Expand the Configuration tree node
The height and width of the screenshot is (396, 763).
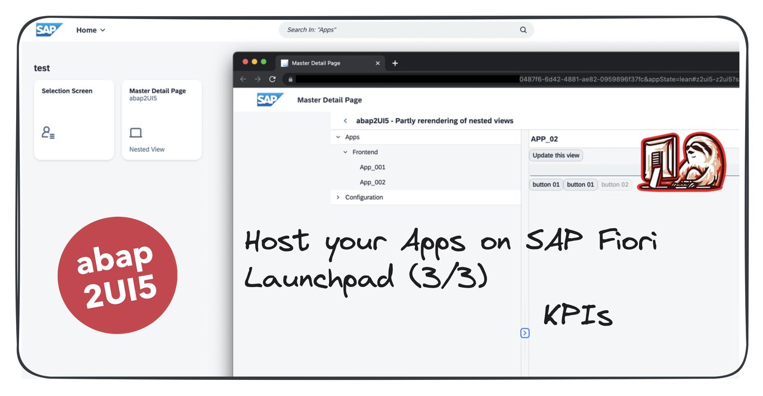(338, 197)
